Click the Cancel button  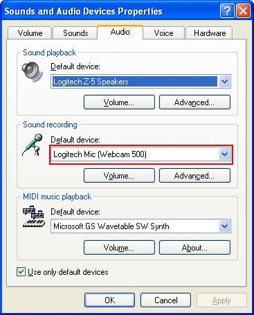coord(165,300)
